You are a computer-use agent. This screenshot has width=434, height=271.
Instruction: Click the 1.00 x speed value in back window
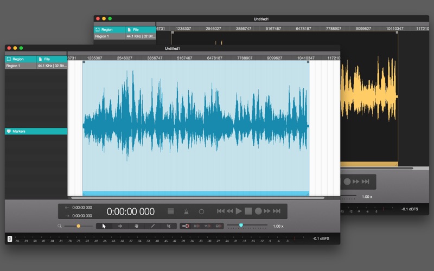click(367, 197)
